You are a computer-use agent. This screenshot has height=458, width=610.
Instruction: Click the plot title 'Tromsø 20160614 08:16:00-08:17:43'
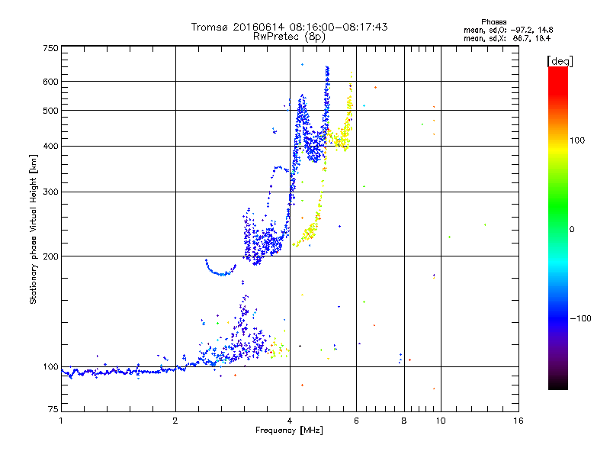[289, 27]
